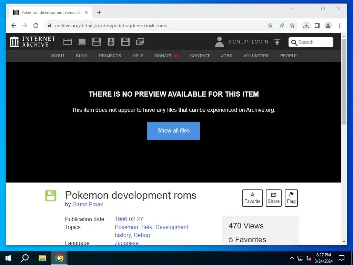The image size is (353, 265).
Task: Click the magnifier icon in the Search box
Action: (294, 42)
